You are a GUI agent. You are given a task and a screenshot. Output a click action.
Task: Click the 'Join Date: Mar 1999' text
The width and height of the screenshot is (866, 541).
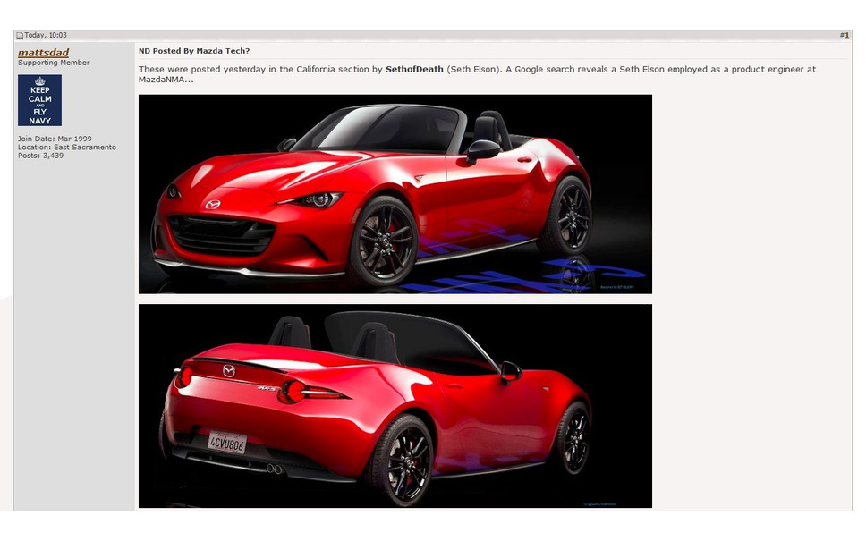[x=55, y=139]
